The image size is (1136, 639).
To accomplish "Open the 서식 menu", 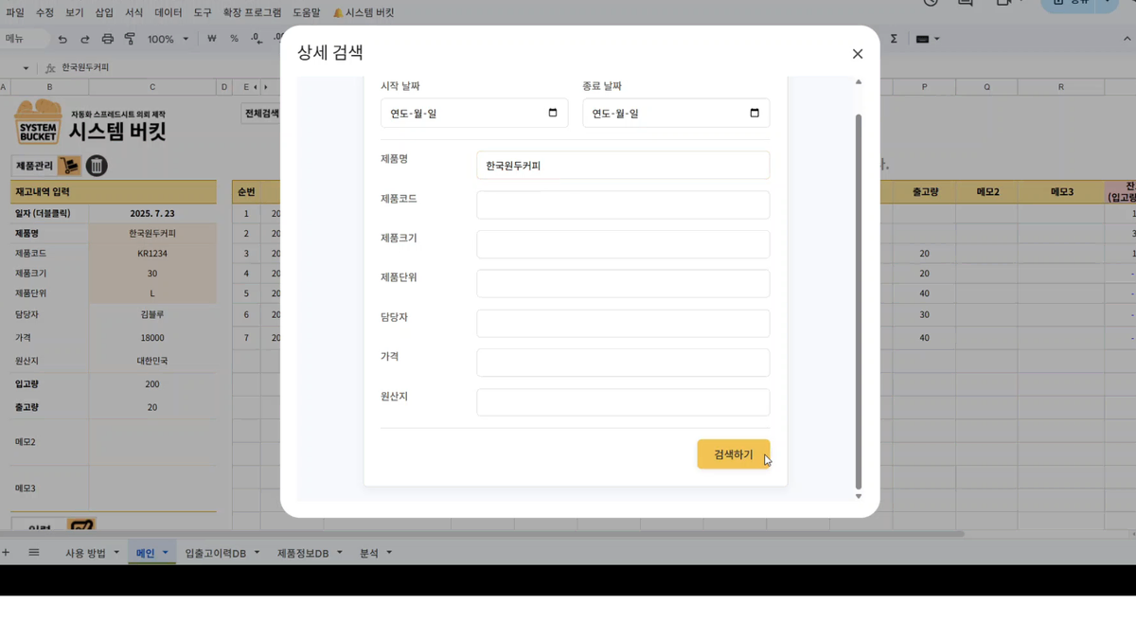I will [133, 13].
